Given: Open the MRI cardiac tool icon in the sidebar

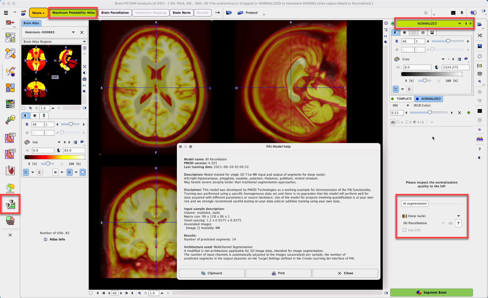Looking at the screenshot, I should pos(10,154).
